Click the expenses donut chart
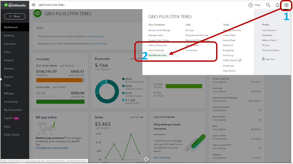Viewport: 293px width, 164px height. pos(107,91)
